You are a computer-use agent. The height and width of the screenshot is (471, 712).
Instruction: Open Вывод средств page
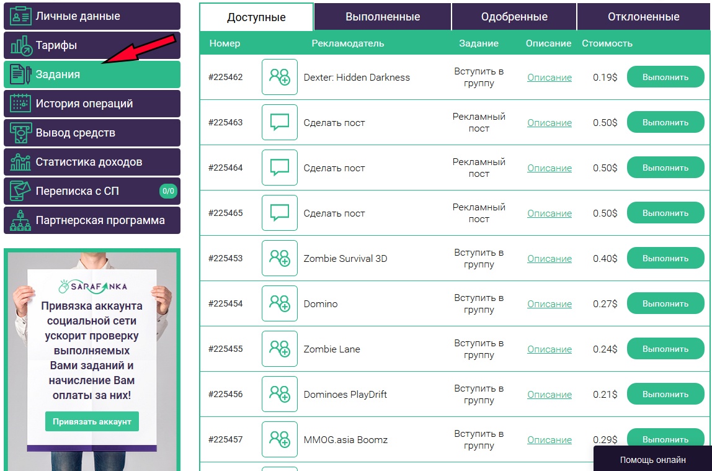[92, 133]
